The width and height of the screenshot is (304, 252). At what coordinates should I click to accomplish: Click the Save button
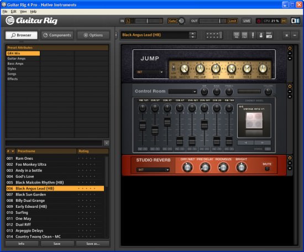57,244
